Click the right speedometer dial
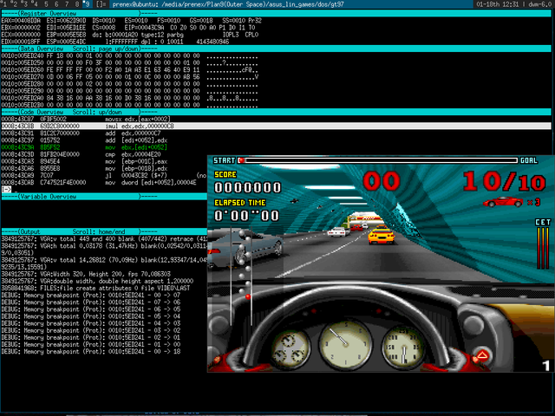 [403, 348]
